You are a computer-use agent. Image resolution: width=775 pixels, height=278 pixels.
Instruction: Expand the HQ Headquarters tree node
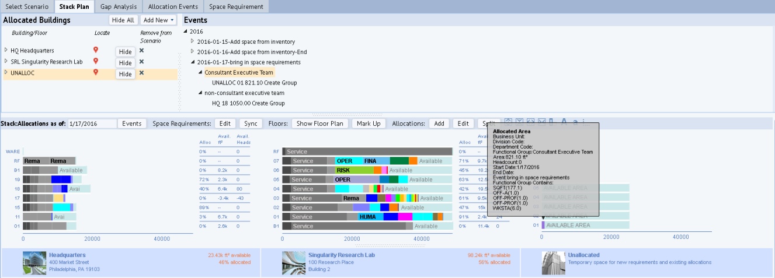[x=6, y=50]
